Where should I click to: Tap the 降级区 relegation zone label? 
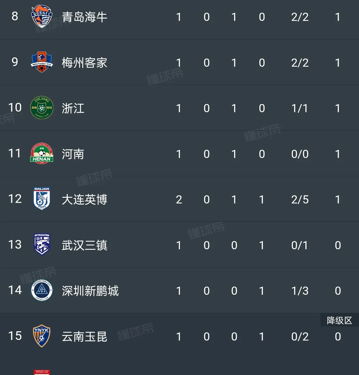click(340, 320)
